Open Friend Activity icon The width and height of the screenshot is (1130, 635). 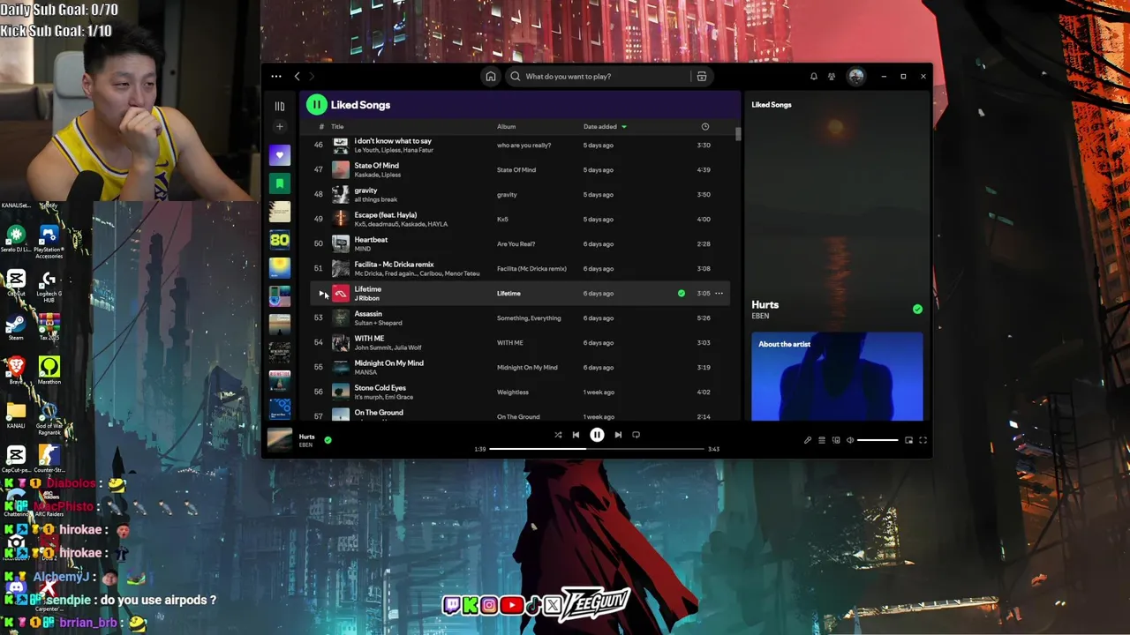click(x=832, y=77)
